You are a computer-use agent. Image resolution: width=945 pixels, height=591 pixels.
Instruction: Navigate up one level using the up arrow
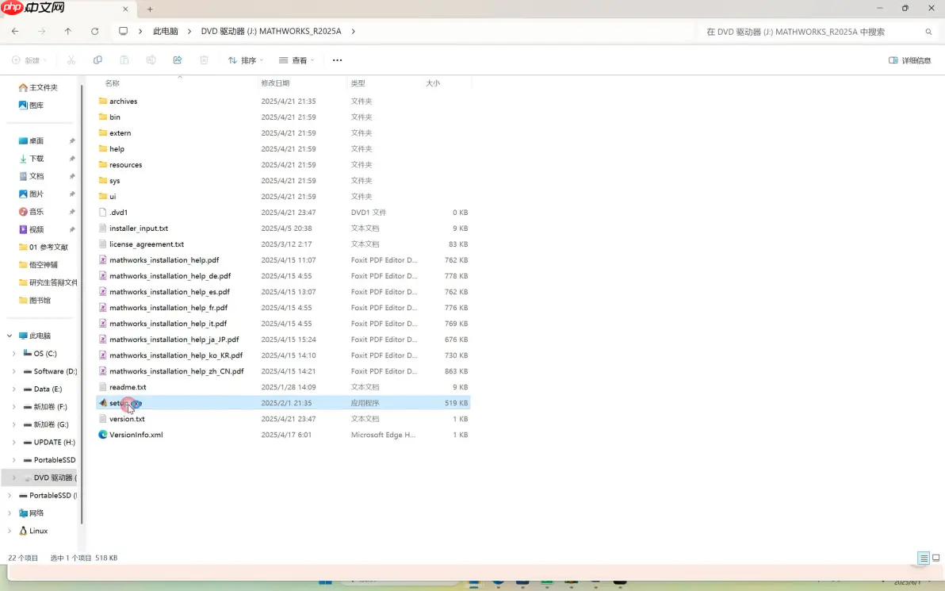pos(68,31)
